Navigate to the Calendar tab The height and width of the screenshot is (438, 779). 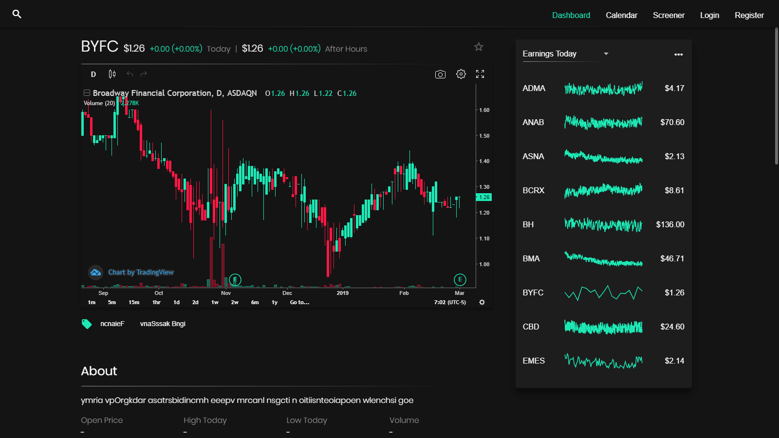coord(621,15)
